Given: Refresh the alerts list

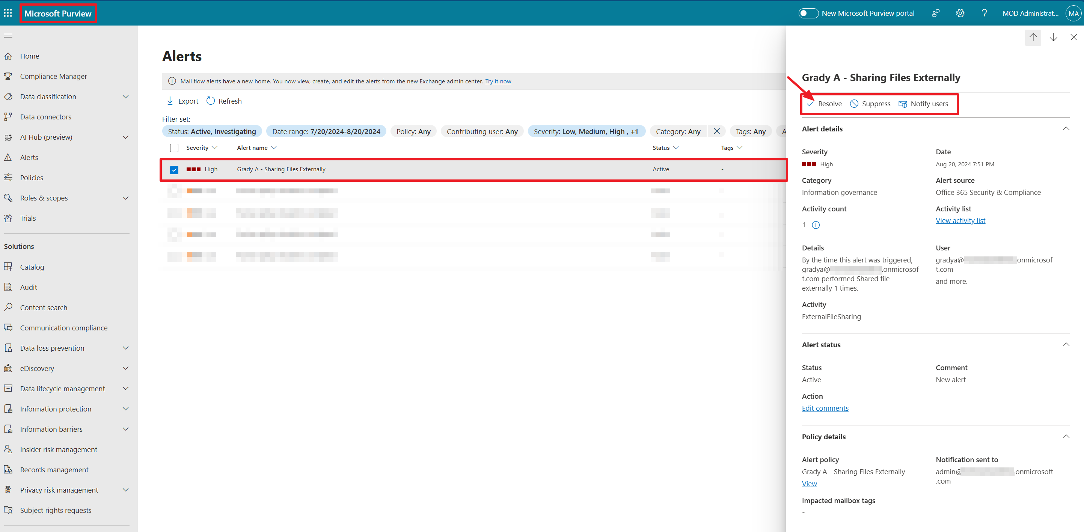Looking at the screenshot, I should tap(224, 101).
